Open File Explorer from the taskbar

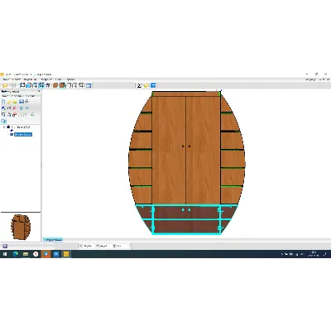[x=26, y=254]
